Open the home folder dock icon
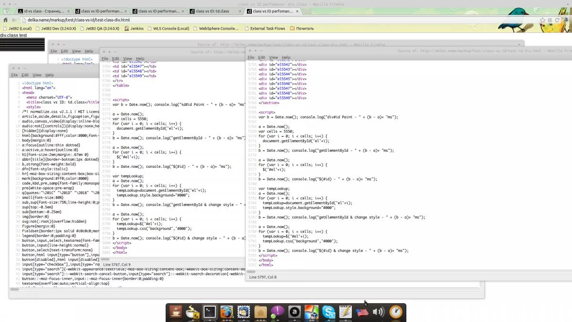572x322 pixels. (x=261, y=312)
